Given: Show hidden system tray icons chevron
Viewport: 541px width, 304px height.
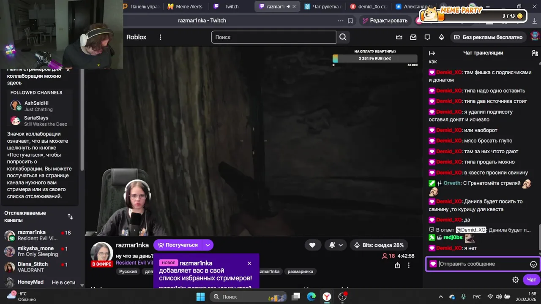Looking at the screenshot, I should point(441,297).
